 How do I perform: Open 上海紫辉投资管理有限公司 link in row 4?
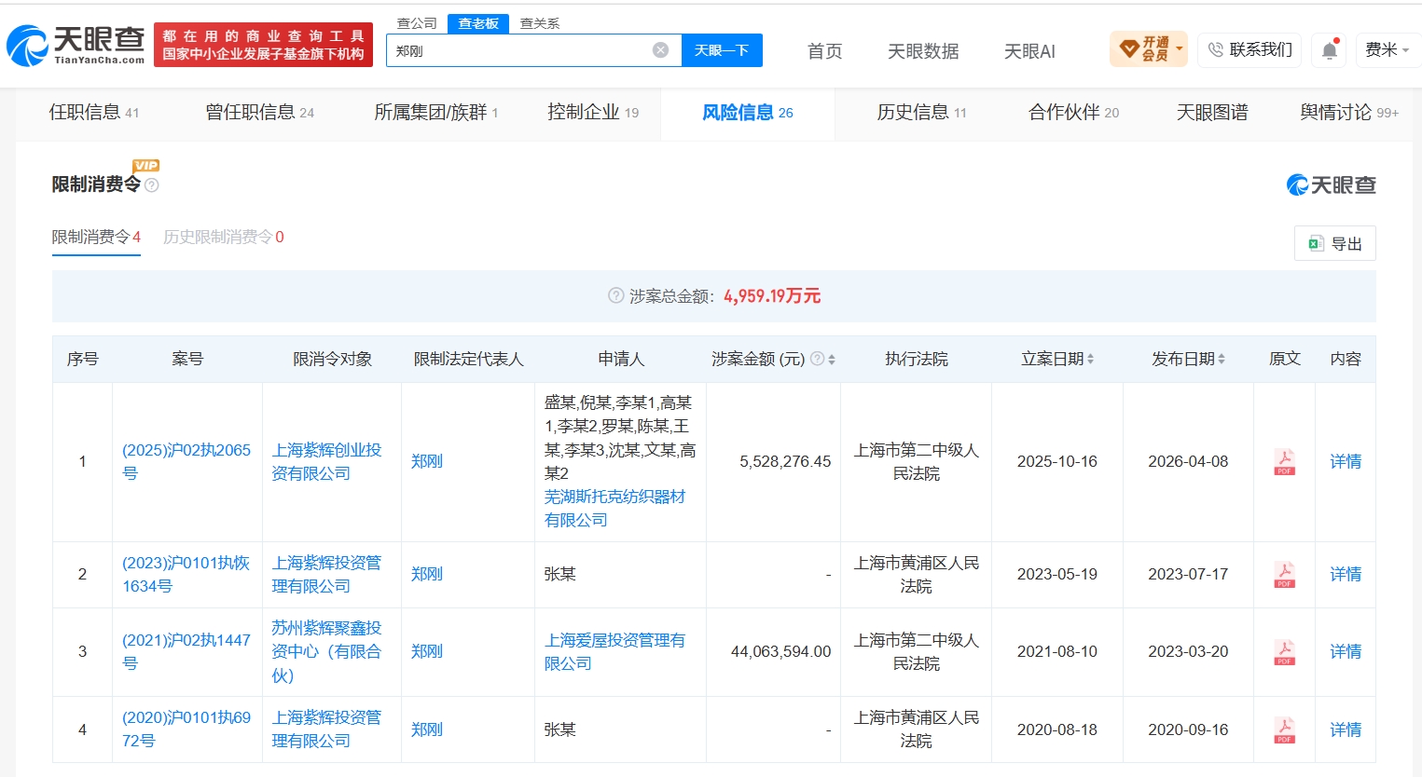[x=327, y=729]
